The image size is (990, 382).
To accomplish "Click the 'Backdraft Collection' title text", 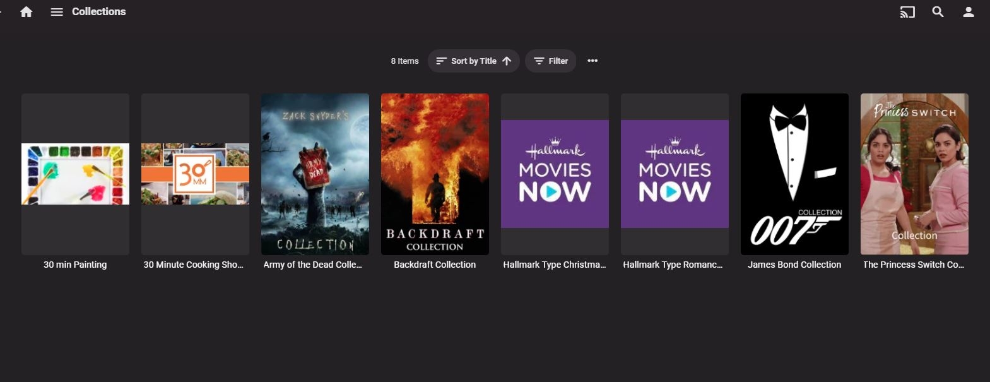I will click(435, 265).
